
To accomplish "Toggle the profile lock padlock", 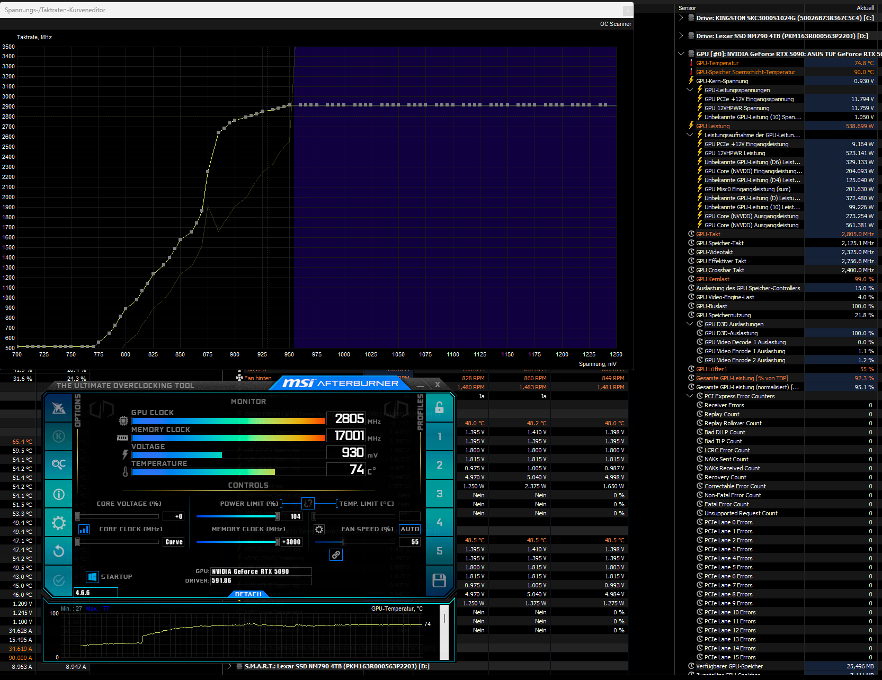I will coord(439,407).
